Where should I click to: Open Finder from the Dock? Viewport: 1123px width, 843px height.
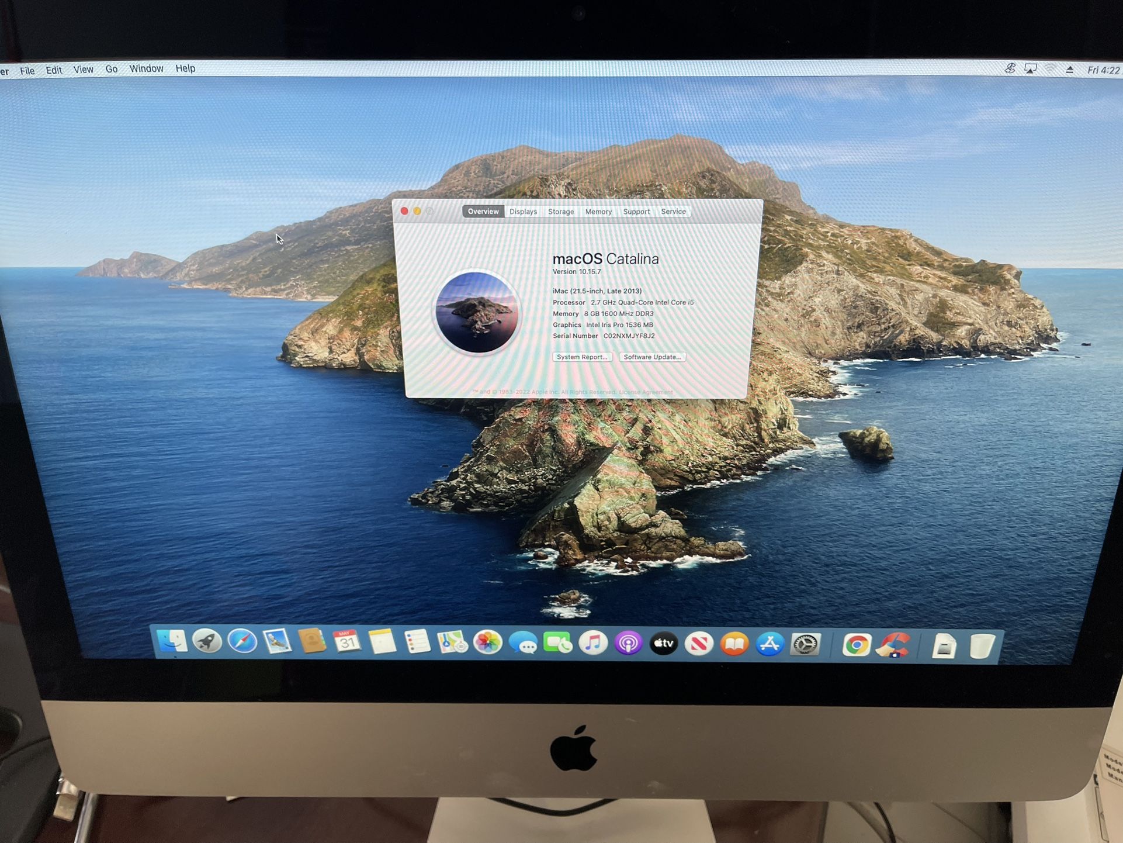pyautogui.click(x=172, y=642)
